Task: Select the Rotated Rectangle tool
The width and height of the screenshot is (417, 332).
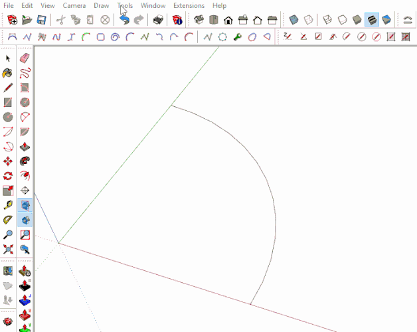Action: coord(25,88)
